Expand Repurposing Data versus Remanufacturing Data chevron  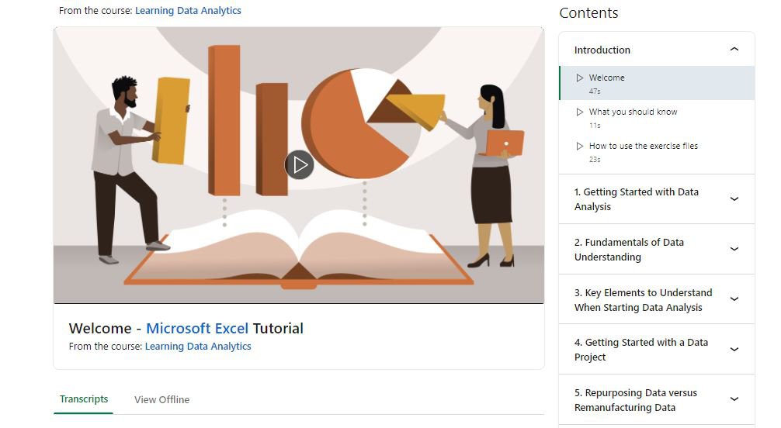click(734, 399)
